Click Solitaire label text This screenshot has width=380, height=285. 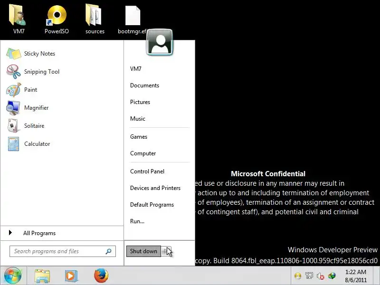click(x=34, y=126)
